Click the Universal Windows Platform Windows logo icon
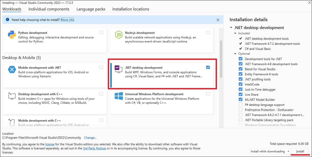The height and width of the screenshot is (157, 312). coord(119,96)
